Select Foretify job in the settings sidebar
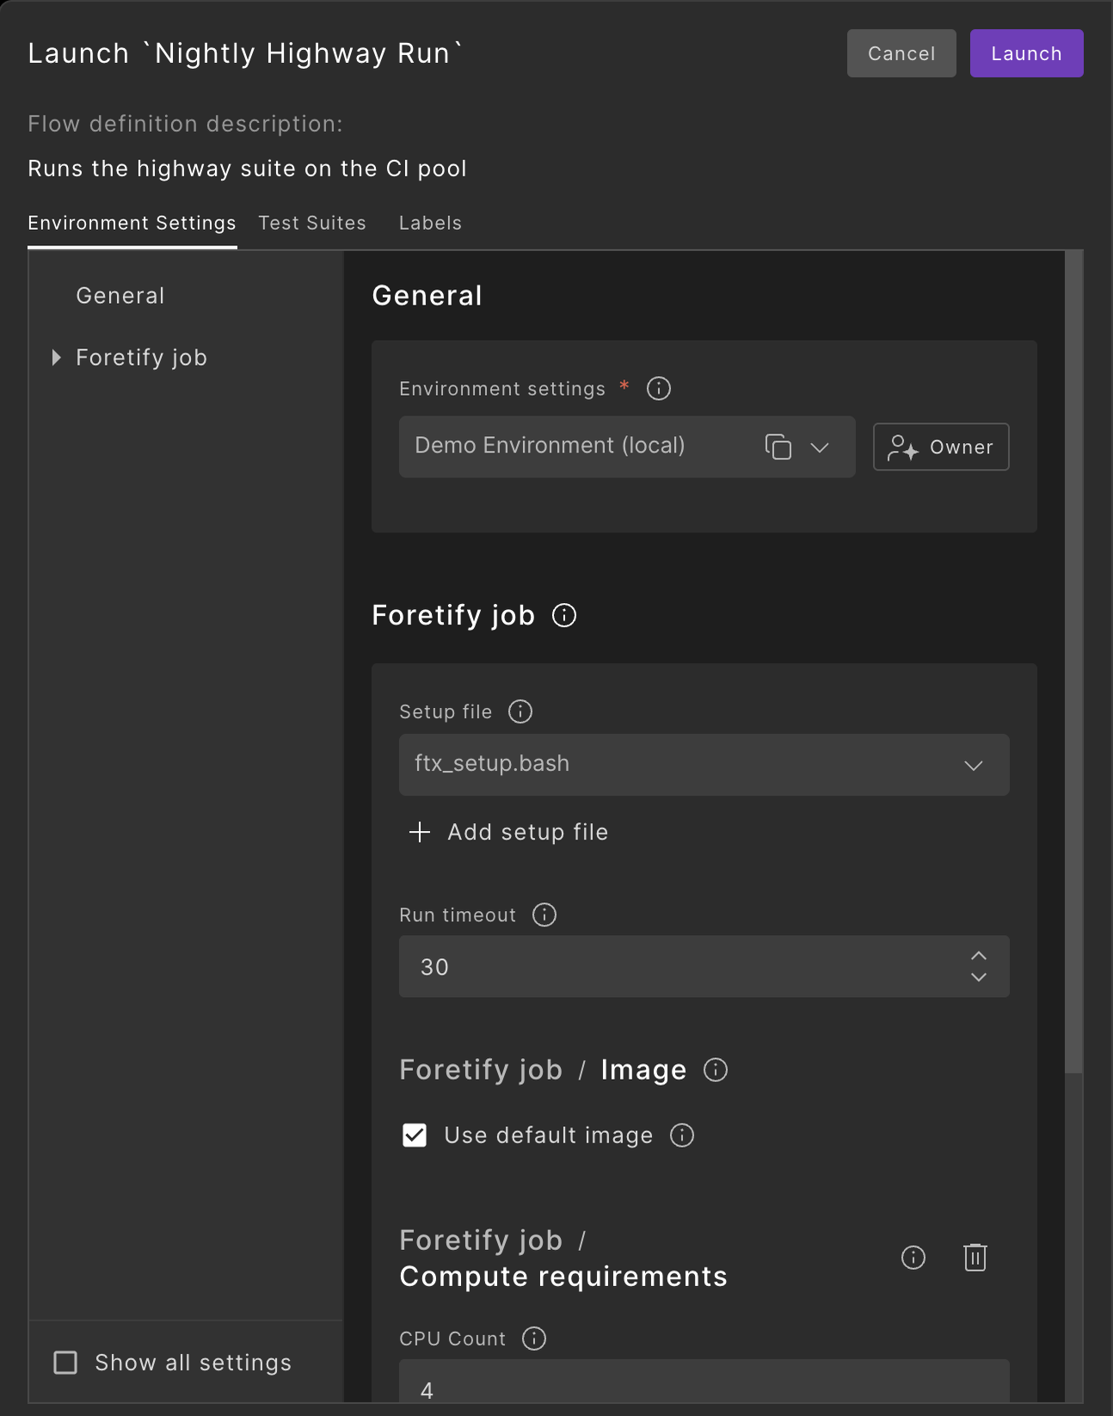The image size is (1113, 1416). (x=142, y=358)
